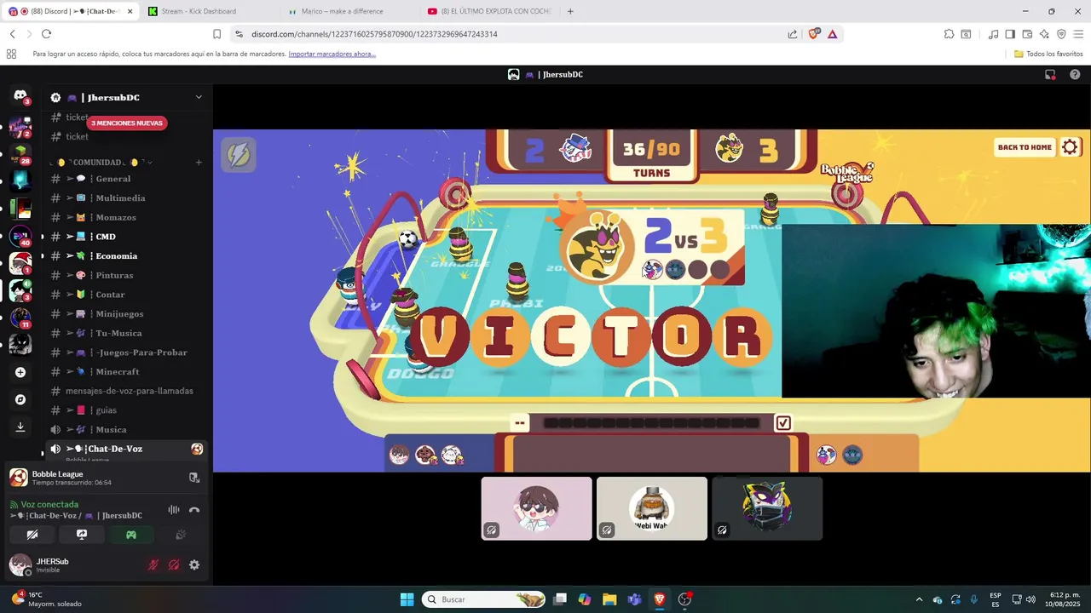Disconnect from voice with hang-up icon
Screen dimensions: 1091x613
point(194,510)
